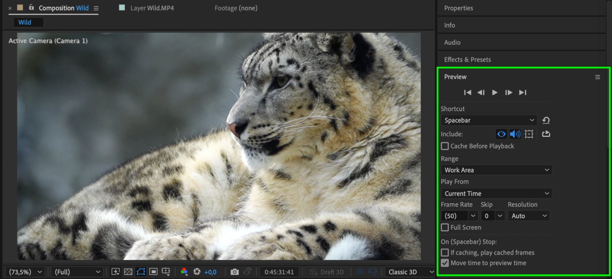Open the Range dropdown showing Work Area

pos(496,170)
